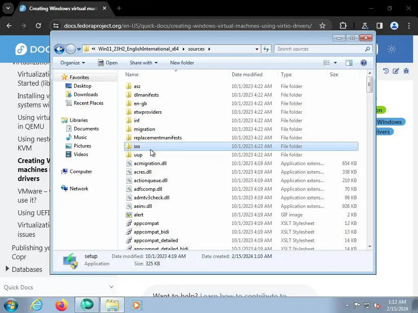Refresh the sources folder view
The height and width of the screenshot is (313, 418).
266,49
